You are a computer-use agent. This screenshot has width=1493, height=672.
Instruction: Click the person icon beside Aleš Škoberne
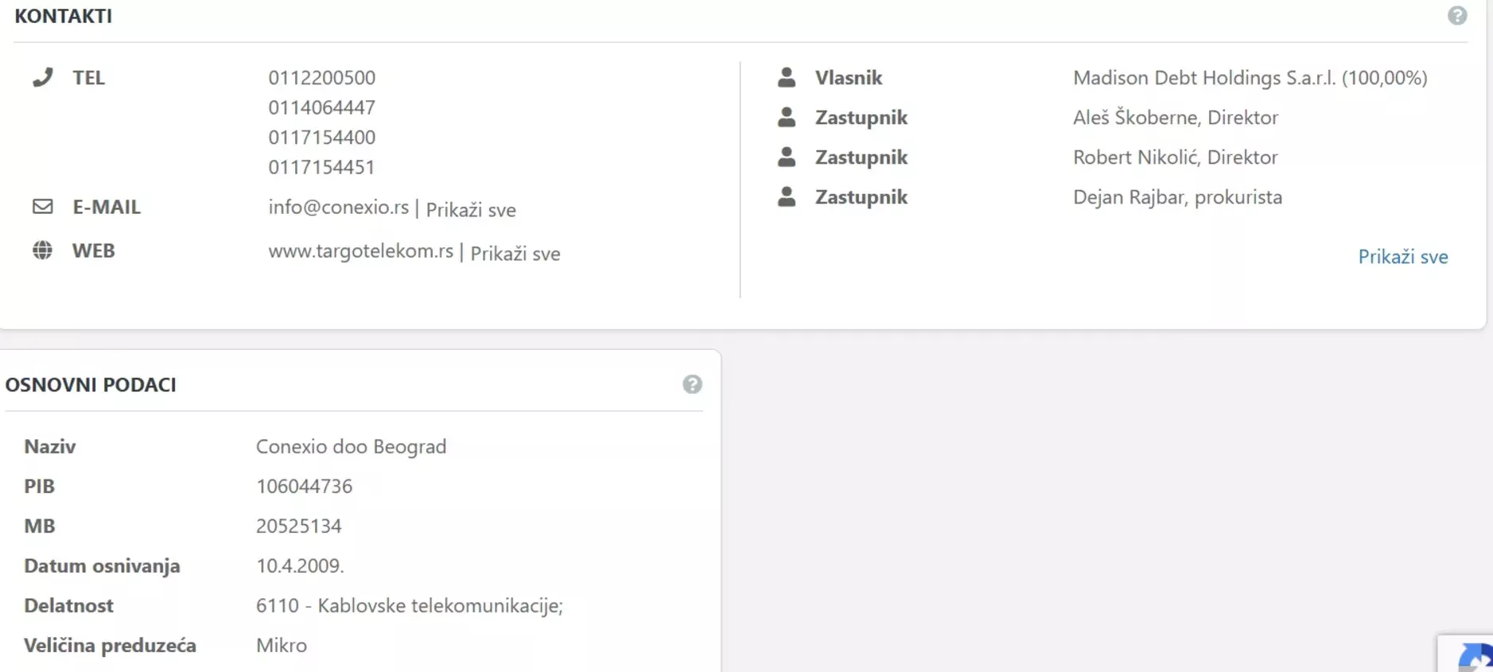pyautogui.click(x=786, y=117)
